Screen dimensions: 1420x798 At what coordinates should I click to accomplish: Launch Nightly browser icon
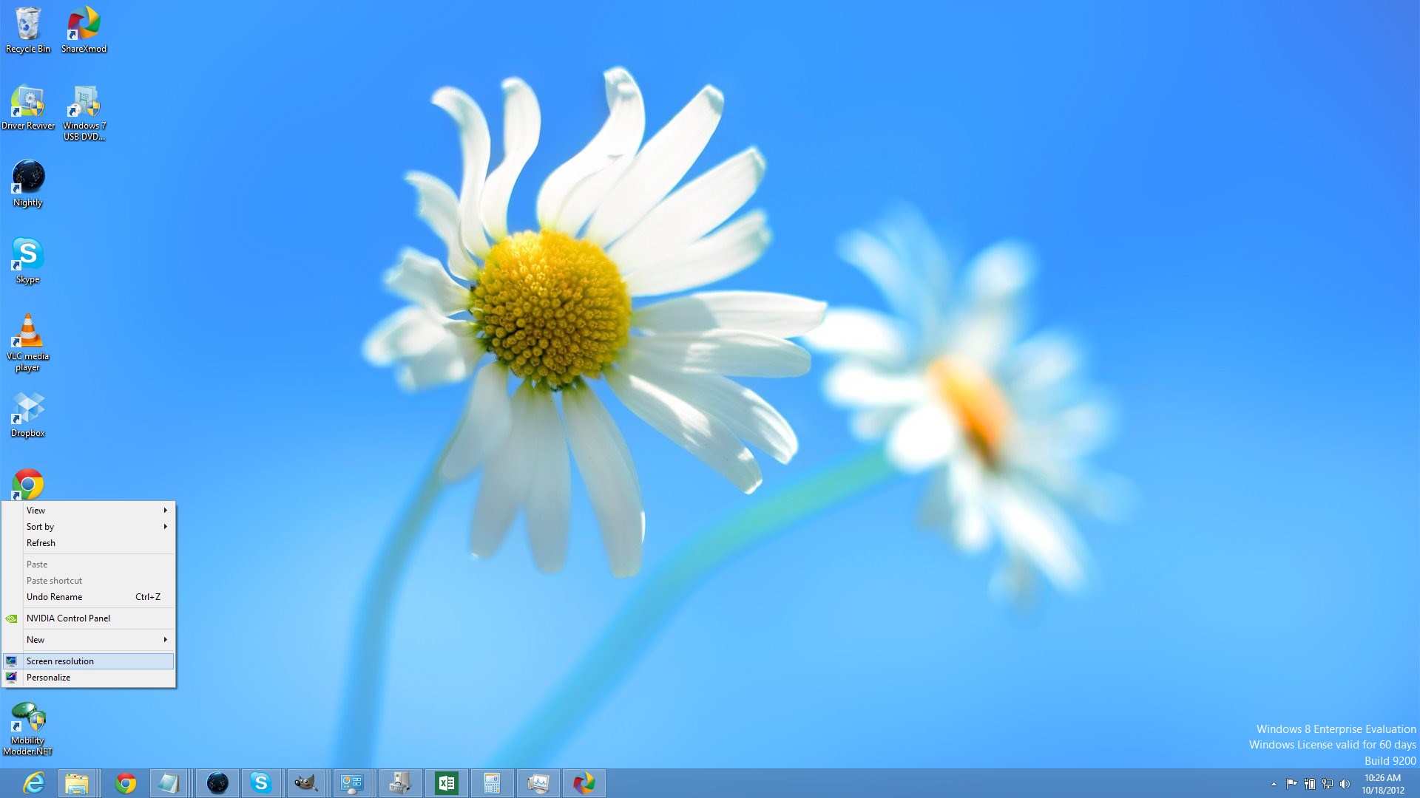click(27, 177)
